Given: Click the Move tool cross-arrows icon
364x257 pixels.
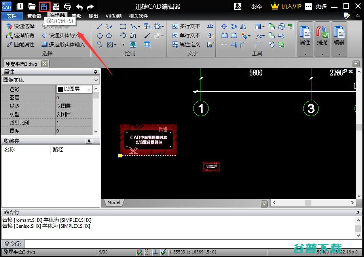Looking at the screenshot, I should 224,26.
